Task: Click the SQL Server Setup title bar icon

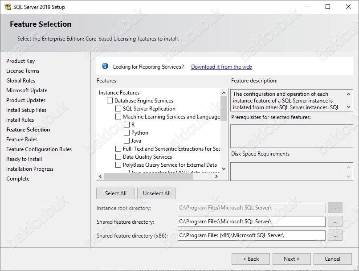Action: point(8,7)
